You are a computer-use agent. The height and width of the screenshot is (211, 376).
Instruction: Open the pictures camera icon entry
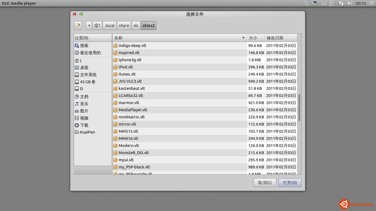[x=77, y=111]
